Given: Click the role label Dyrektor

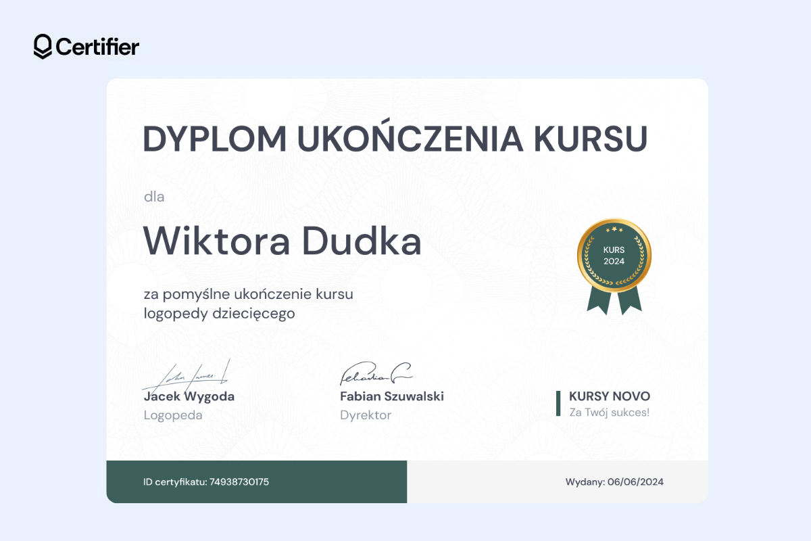Looking at the screenshot, I should [366, 415].
